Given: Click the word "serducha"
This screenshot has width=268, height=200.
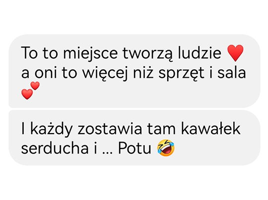Looking at the screenshot, I should 55,148.
